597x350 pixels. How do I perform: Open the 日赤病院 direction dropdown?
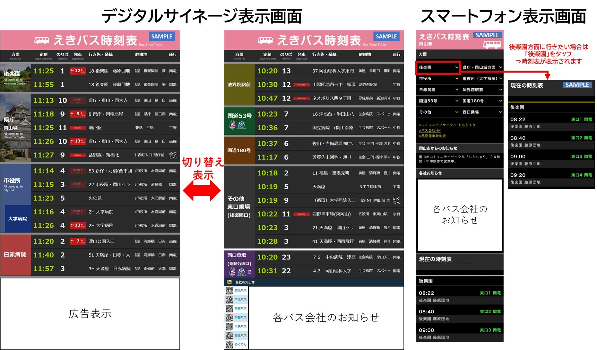pyautogui.click(x=438, y=90)
